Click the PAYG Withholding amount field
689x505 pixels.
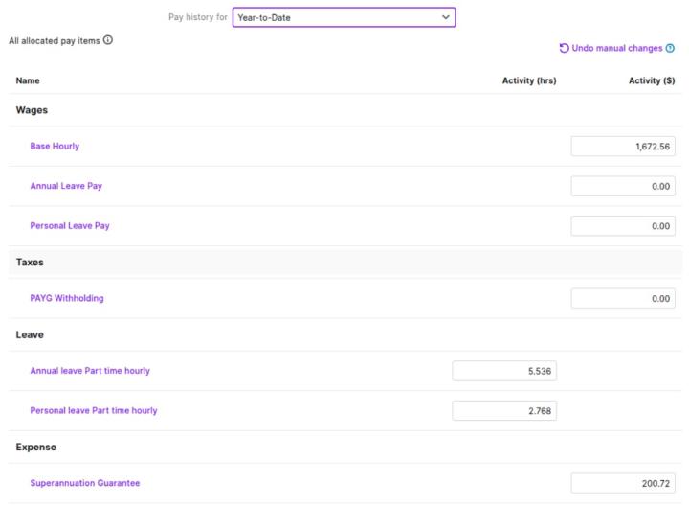coord(623,298)
